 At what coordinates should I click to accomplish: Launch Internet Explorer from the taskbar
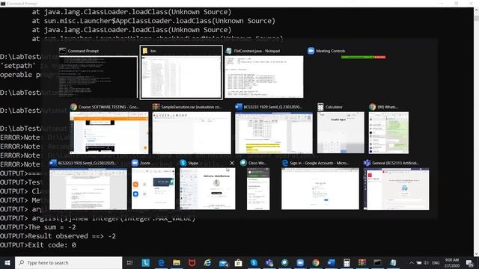tap(207, 262)
